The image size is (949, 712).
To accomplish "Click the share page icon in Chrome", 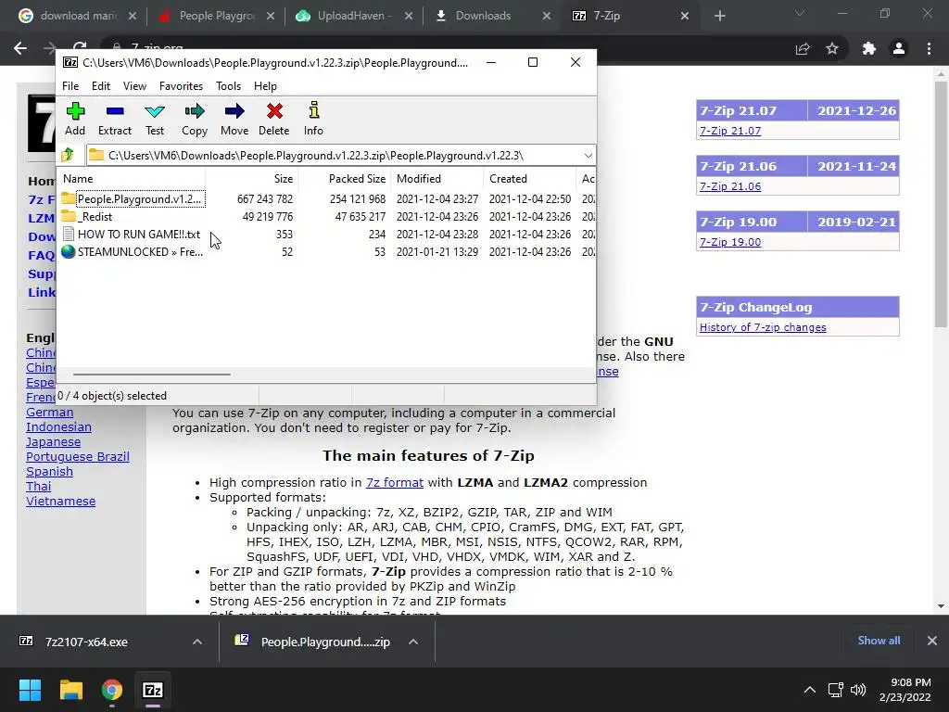I will [x=803, y=48].
